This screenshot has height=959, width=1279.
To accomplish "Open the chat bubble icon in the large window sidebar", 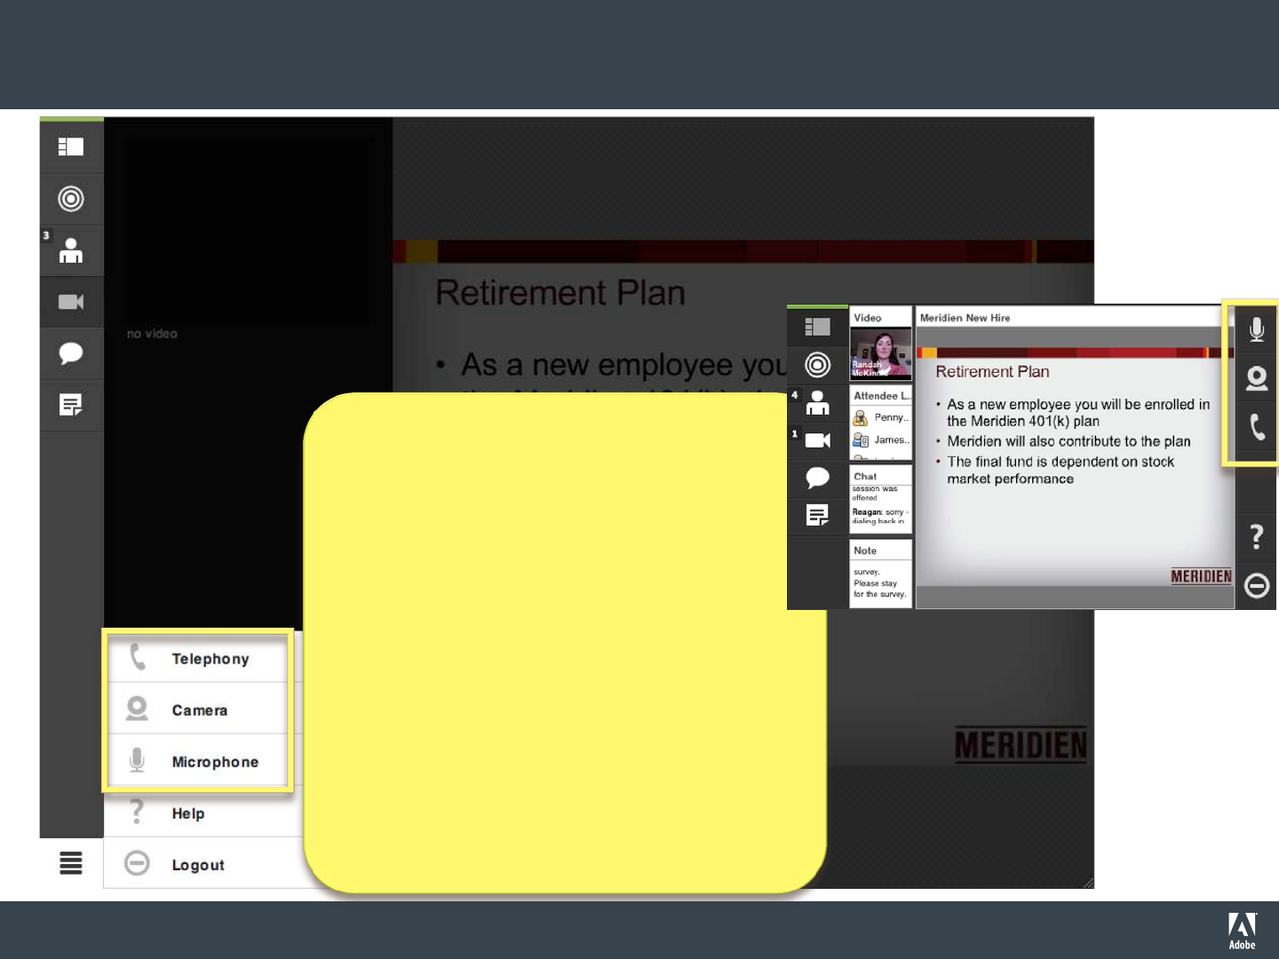I will tap(71, 353).
